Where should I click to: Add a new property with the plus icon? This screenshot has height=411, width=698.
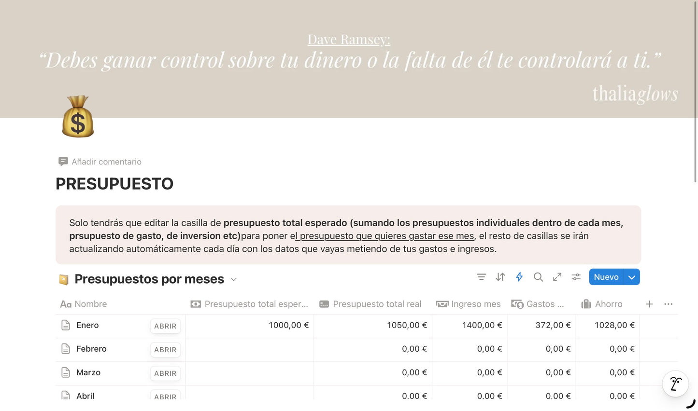649,304
